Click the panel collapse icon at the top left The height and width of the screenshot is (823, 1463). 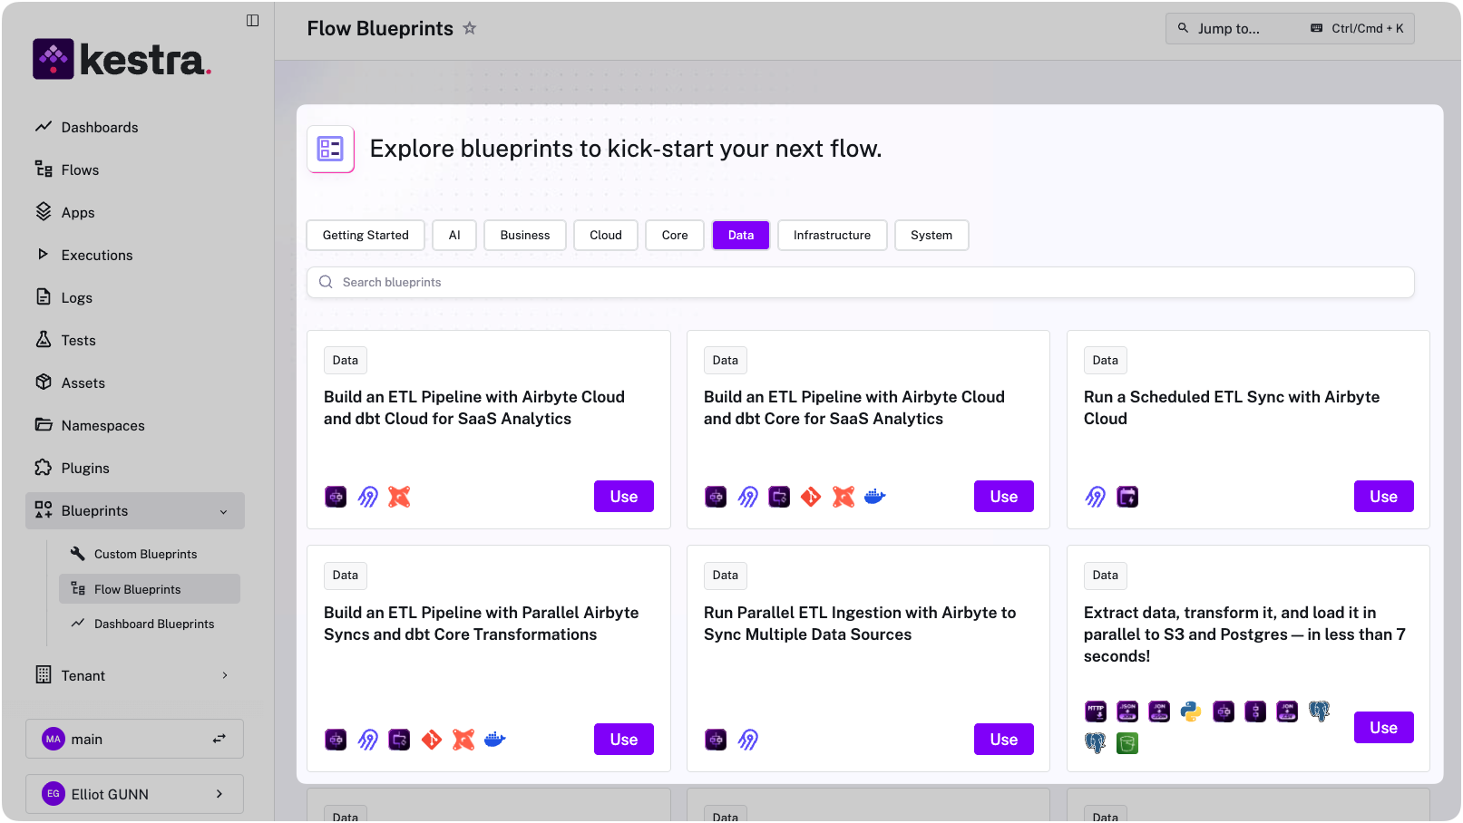pos(251,20)
